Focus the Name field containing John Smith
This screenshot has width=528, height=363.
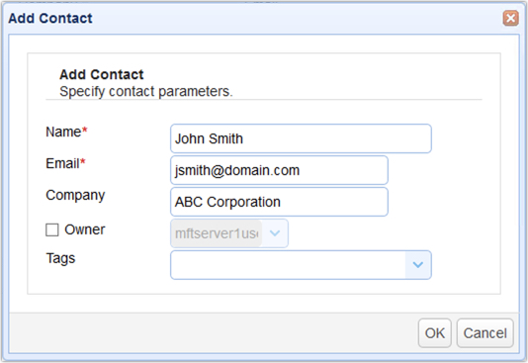(x=301, y=138)
